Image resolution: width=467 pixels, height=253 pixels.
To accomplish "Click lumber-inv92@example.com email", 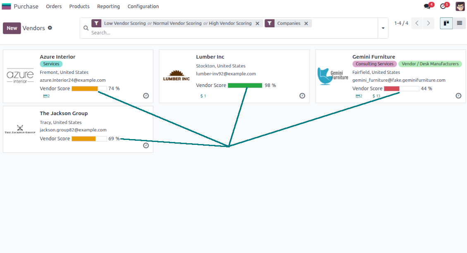I will click(226, 74).
